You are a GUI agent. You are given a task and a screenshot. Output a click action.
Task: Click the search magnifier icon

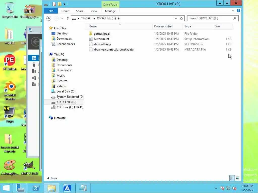[x=235, y=18]
